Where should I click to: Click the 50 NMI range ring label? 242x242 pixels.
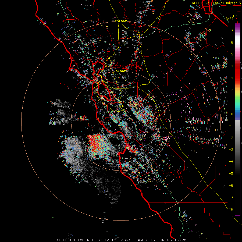(x=121, y=71)
